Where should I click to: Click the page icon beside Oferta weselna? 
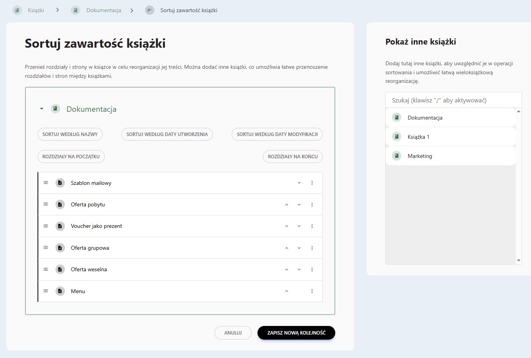coord(60,270)
